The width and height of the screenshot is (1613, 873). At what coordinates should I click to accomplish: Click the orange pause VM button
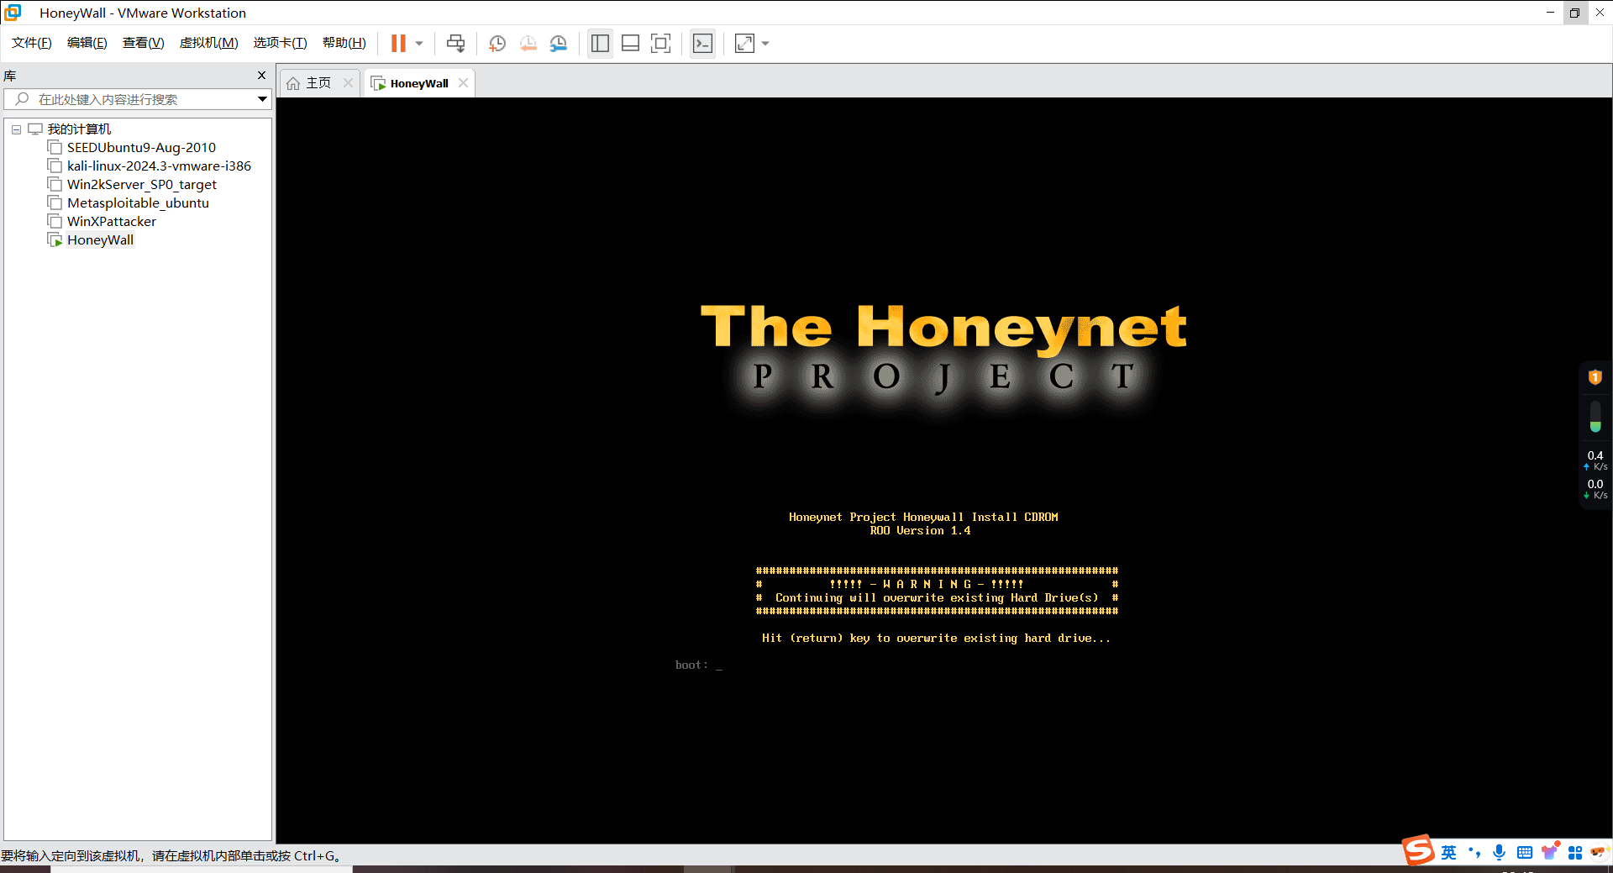[x=398, y=43]
